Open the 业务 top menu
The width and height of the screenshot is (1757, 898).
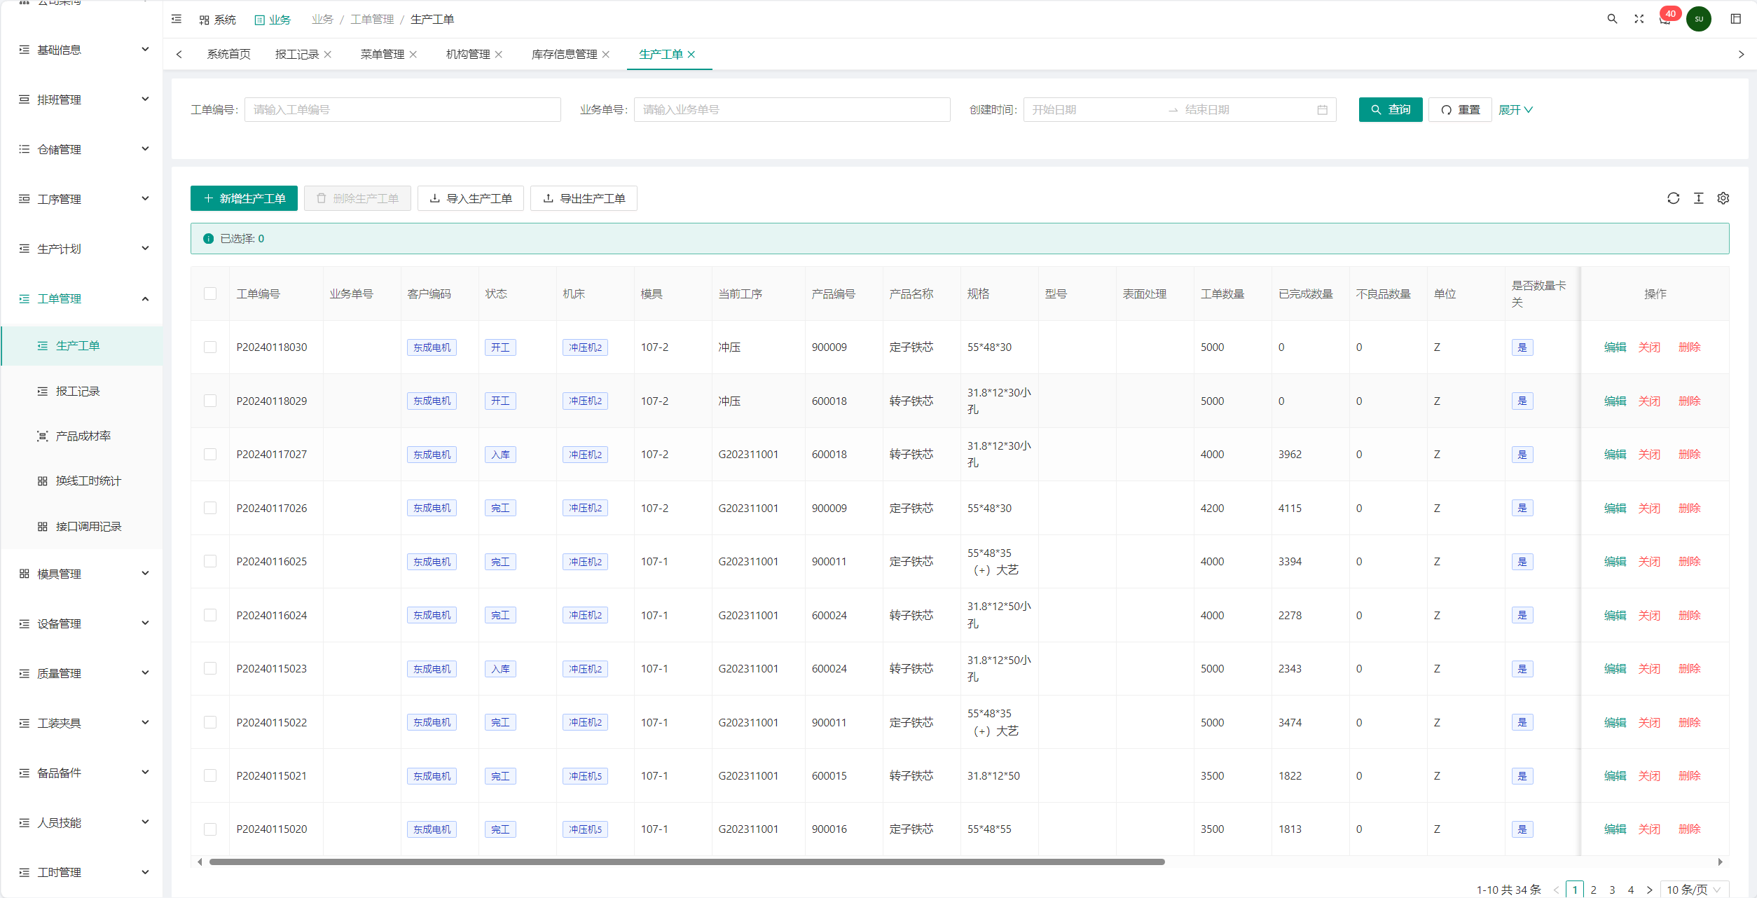click(273, 20)
